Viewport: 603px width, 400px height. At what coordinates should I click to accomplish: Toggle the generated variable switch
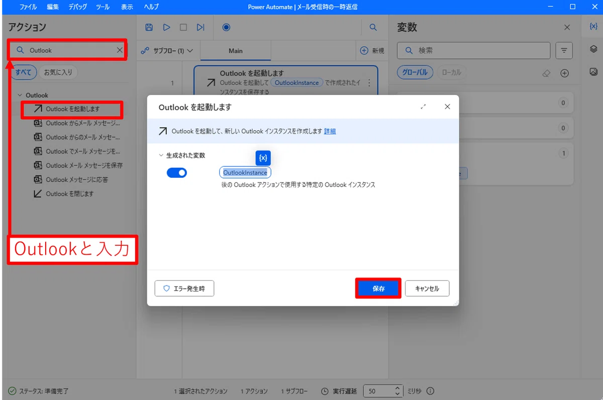(x=177, y=173)
